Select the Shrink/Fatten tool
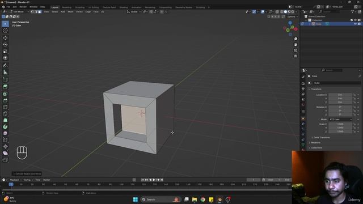Image resolution: width=363 pixels, height=204 pixels. pos(5,146)
